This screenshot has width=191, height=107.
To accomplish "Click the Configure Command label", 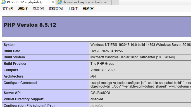I will (20, 83).
